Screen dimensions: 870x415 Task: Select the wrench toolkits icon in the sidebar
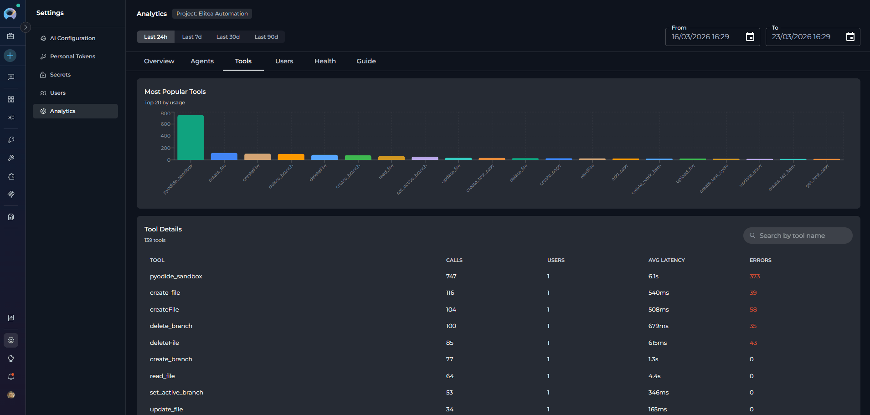click(11, 158)
